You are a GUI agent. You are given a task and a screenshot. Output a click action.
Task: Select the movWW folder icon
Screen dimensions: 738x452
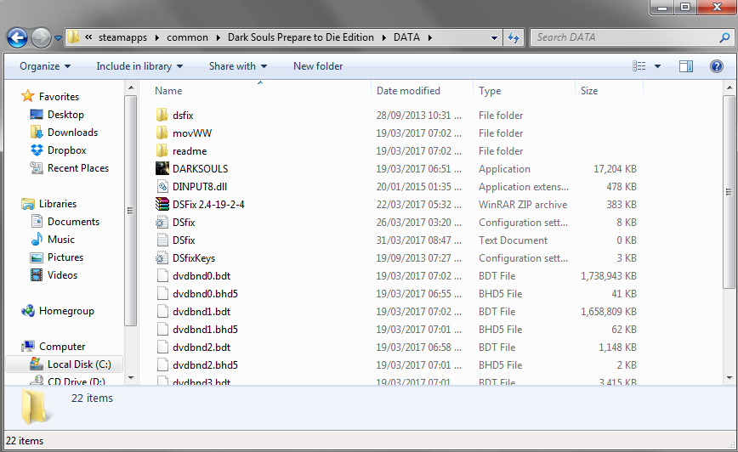162,133
